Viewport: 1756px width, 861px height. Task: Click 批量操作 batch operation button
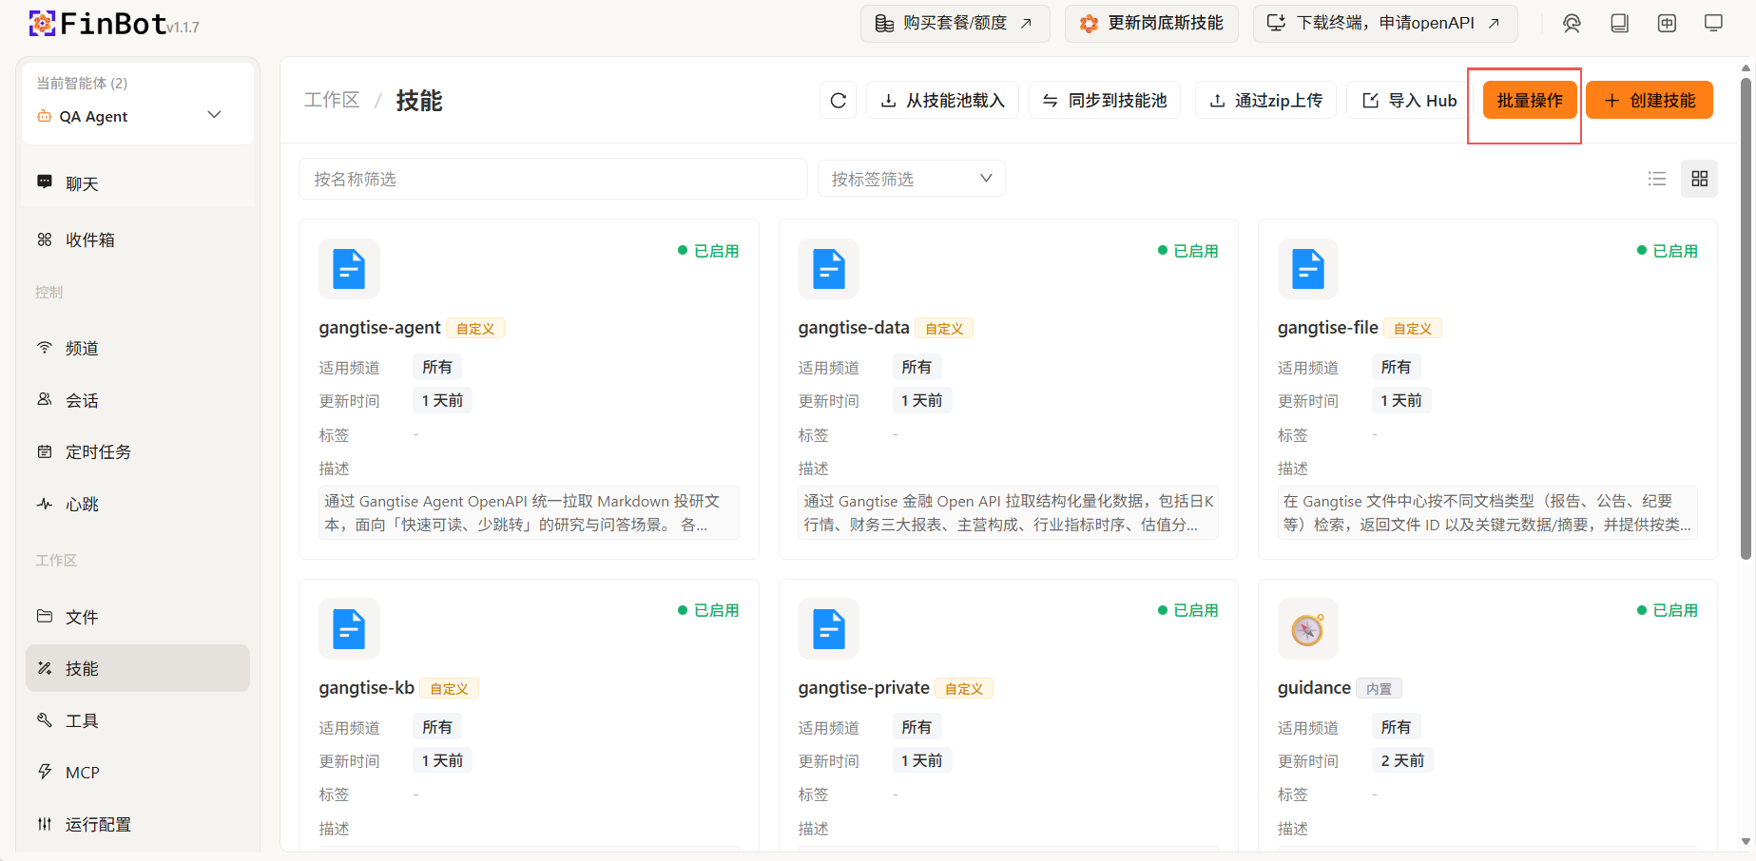[x=1530, y=100]
